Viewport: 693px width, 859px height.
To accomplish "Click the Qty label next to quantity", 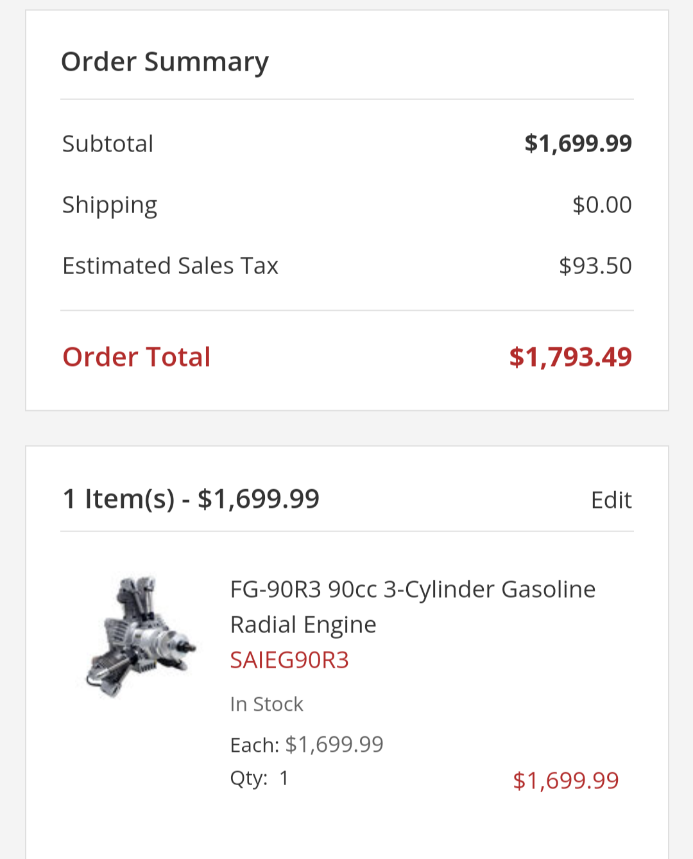I will 247,777.
